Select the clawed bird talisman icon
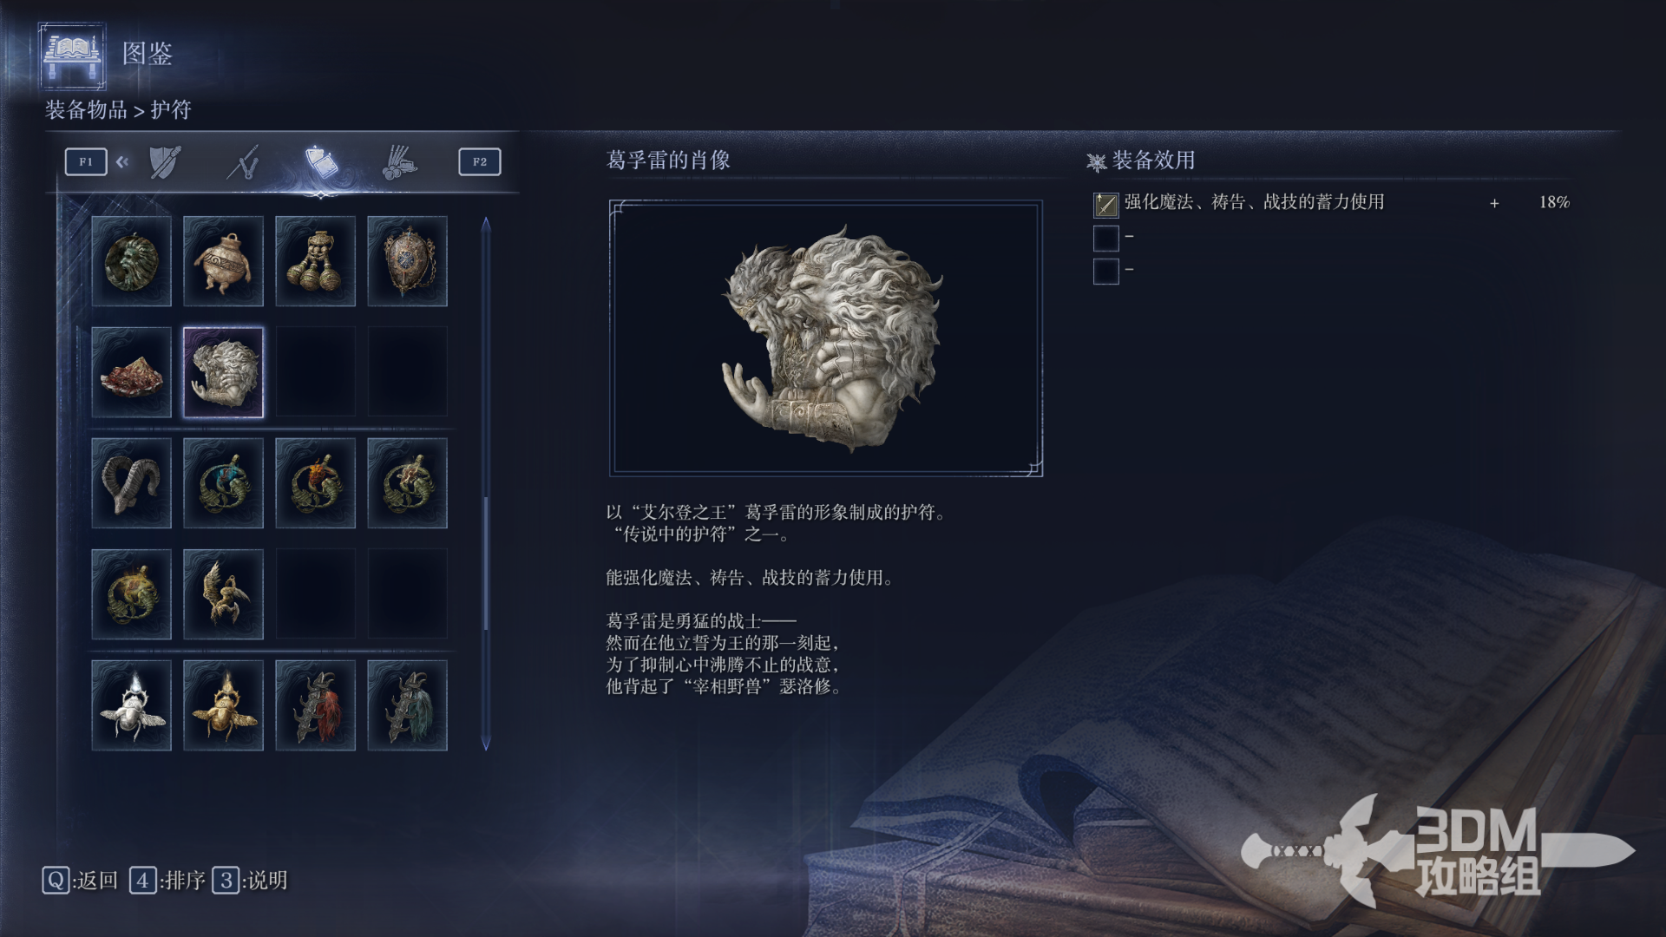Viewport: 1666px width, 937px height. tap(223, 594)
